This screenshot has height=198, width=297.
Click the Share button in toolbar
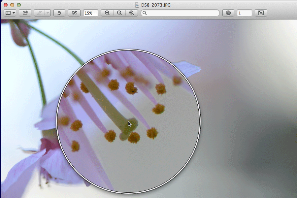[x=25, y=13]
